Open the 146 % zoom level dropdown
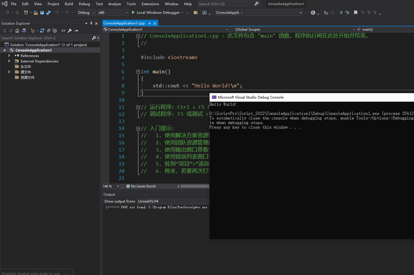This screenshot has height=275, width=414. (111, 186)
